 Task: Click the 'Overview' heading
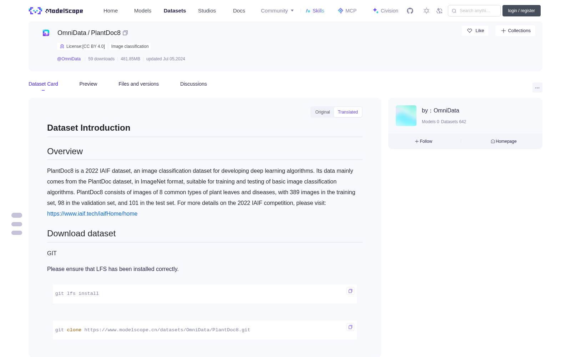point(65,151)
